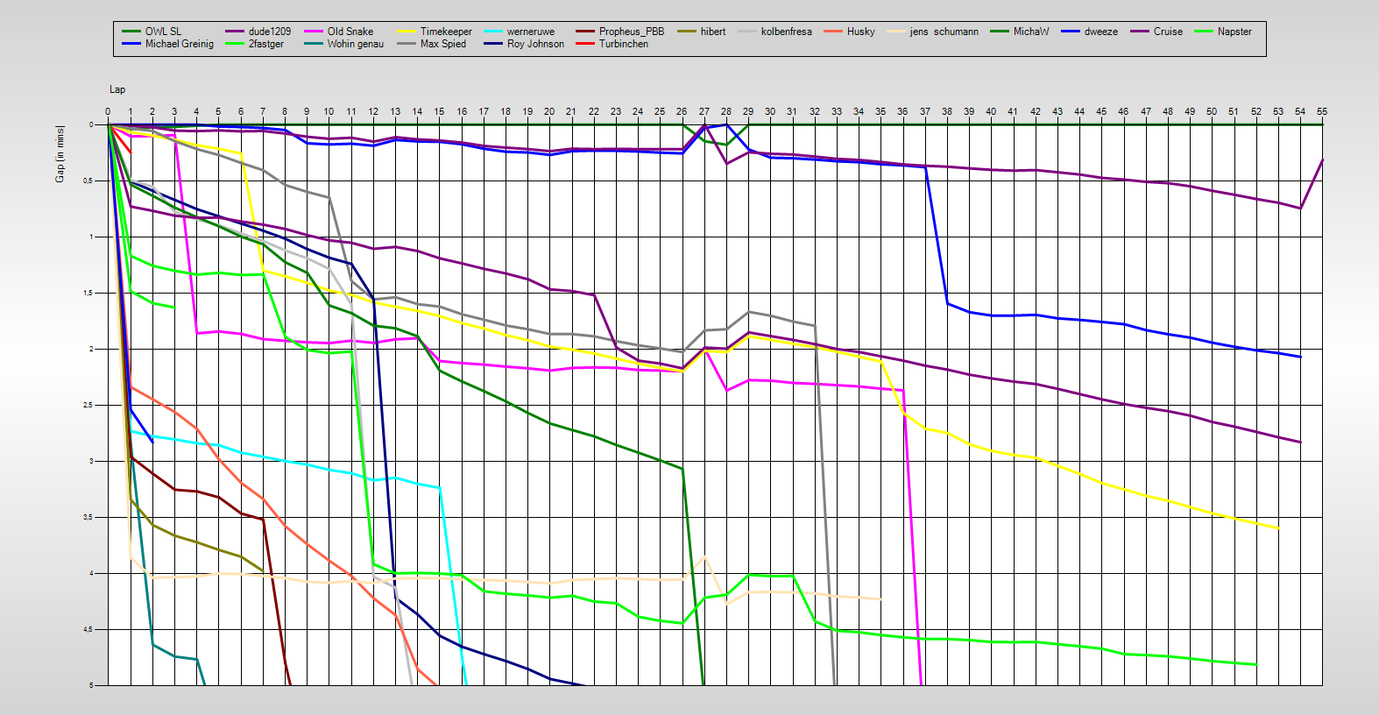Click the Lap axis title
1379x715 pixels.
pyautogui.click(x=117, y=89)
